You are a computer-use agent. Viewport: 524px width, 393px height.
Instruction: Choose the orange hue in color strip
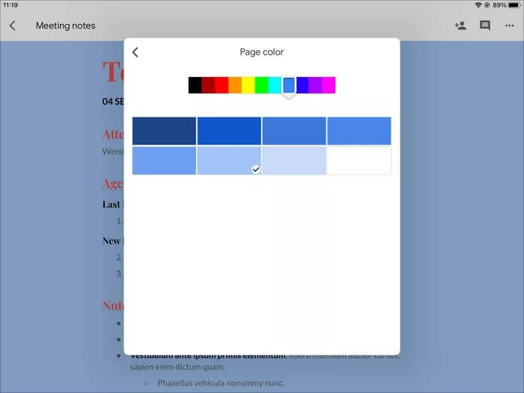point(235,85)
